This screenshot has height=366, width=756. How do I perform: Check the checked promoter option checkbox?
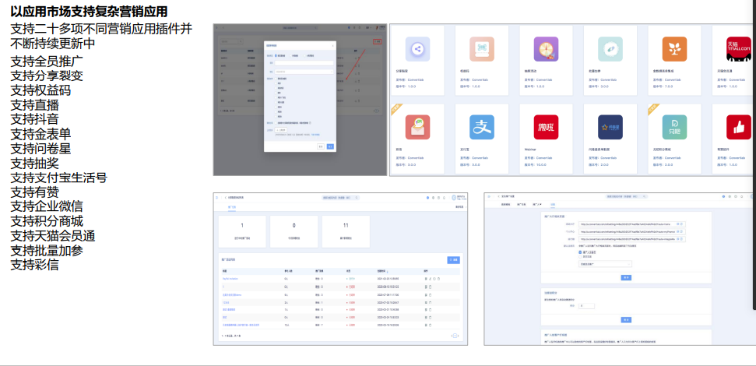coord(579,252)
